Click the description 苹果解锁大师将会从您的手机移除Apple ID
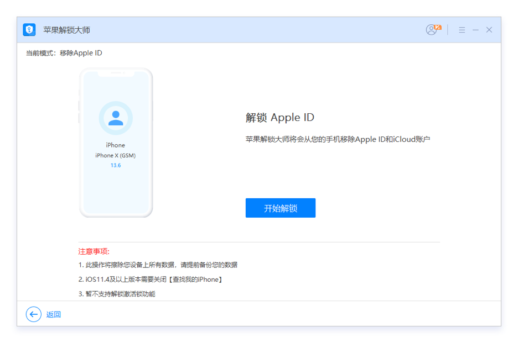This screenshot has width=518, height=343. click(338, 139)
